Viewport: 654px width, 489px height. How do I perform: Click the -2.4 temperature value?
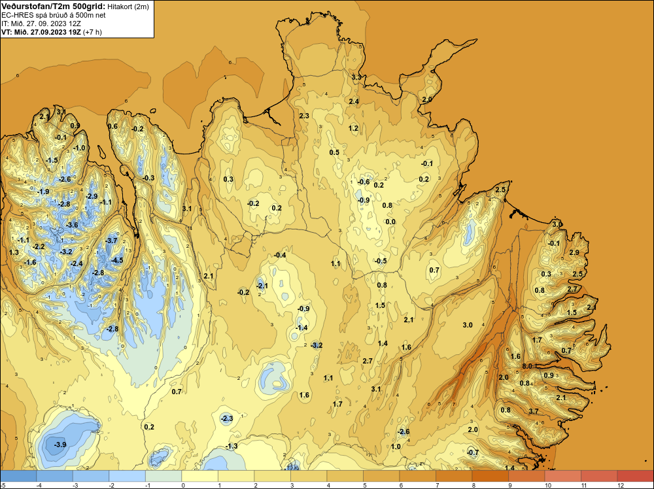pos(77,263)
